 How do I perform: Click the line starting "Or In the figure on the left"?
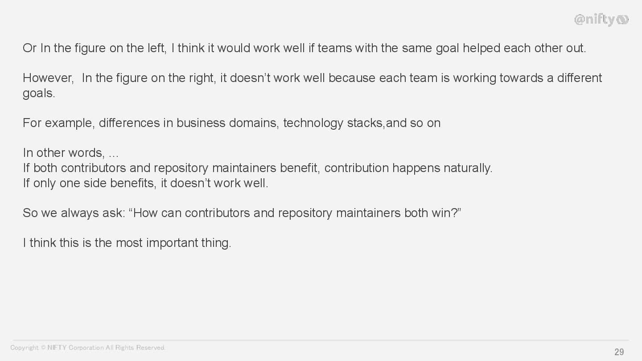pos(304,48)
